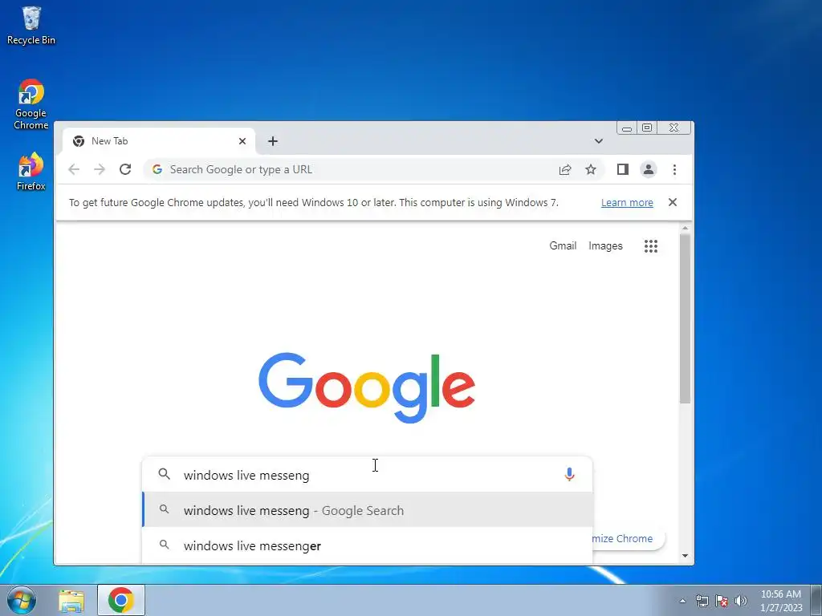Open File Explorer from taskbar
The height and width of the screenshot is (616, 822).
click(71, 600)
